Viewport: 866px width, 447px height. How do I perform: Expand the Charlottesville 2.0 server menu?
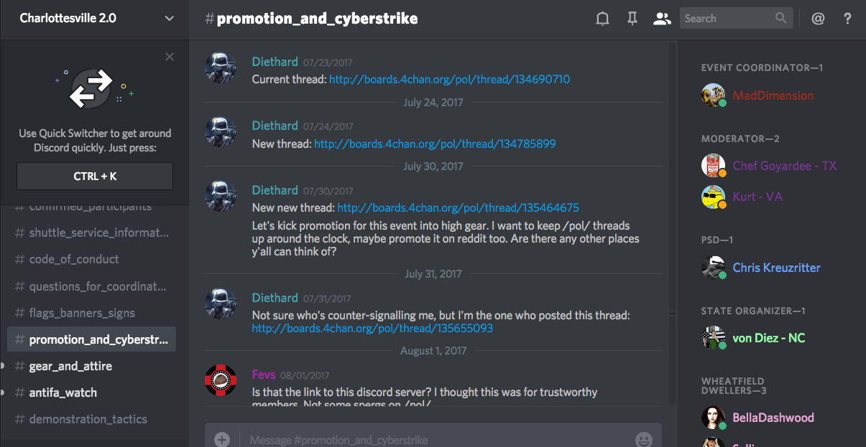170,19
